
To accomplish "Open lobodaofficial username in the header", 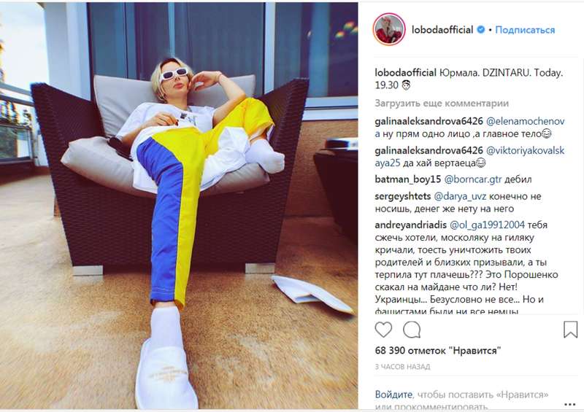I will (x=442, y=30).
